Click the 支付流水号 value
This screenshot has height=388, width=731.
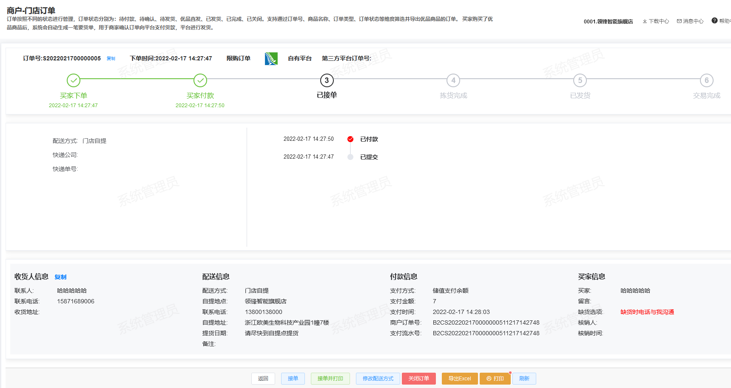tap(486, 333)
